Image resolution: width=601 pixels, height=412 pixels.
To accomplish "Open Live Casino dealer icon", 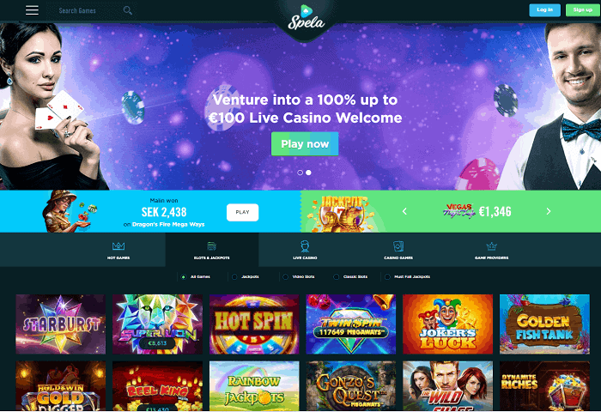I will point(305,245).
